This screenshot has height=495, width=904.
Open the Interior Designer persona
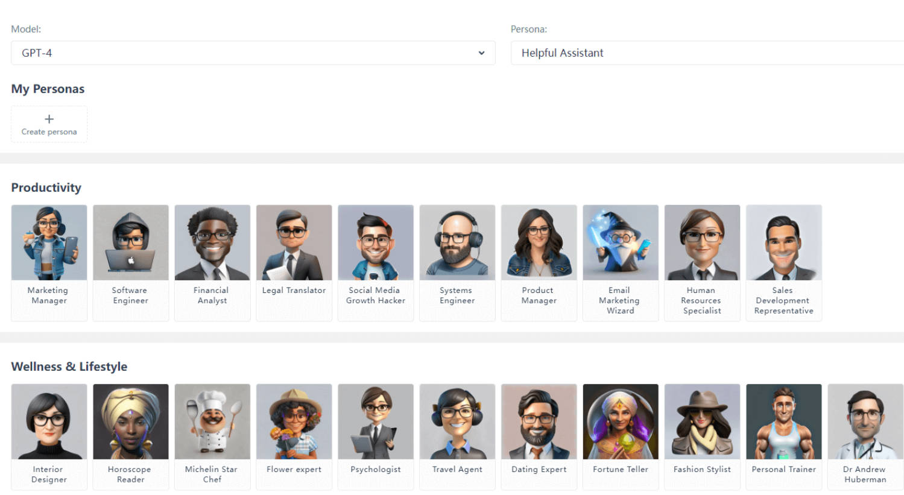[49, 422]
